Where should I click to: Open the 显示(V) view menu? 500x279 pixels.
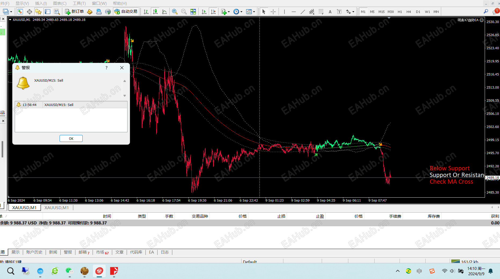(x=22, y=3)
